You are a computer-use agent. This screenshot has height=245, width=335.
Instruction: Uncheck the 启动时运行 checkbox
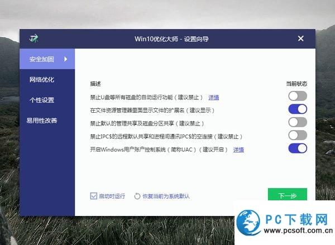[94, 196]
